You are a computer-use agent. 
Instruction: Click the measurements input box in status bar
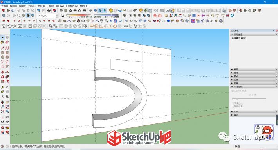point(259,146)
